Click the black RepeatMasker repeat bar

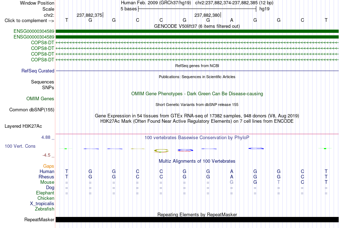197,219
